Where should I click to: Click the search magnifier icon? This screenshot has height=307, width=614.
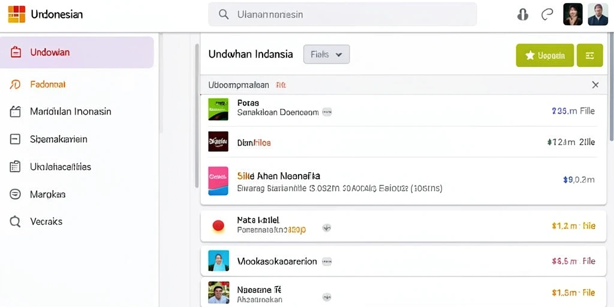pyautogui.click(x=224, y=14)
